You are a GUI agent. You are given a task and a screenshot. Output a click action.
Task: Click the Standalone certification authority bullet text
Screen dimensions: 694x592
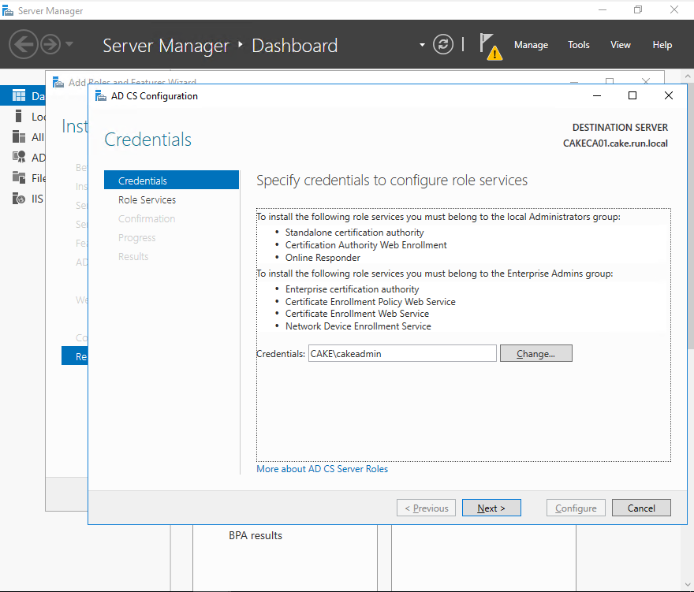coord(355,233)
